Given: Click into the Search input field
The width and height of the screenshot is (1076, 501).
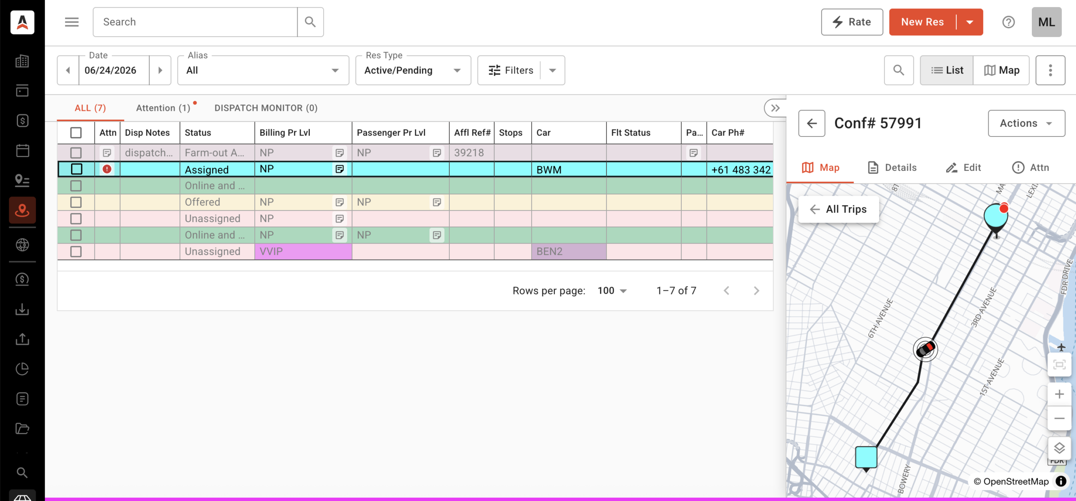Looking at the screenshot, I should click(x=195, y=22).
